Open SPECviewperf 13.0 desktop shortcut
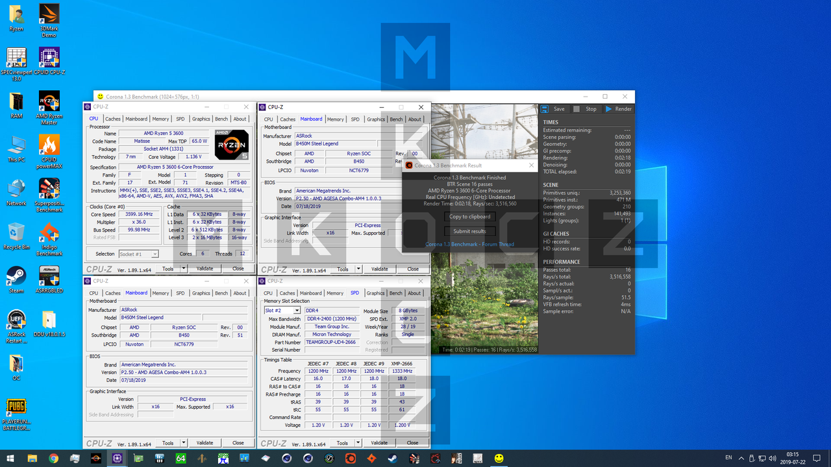The width and height of the screenshot is (831, 467). point(16,64)
